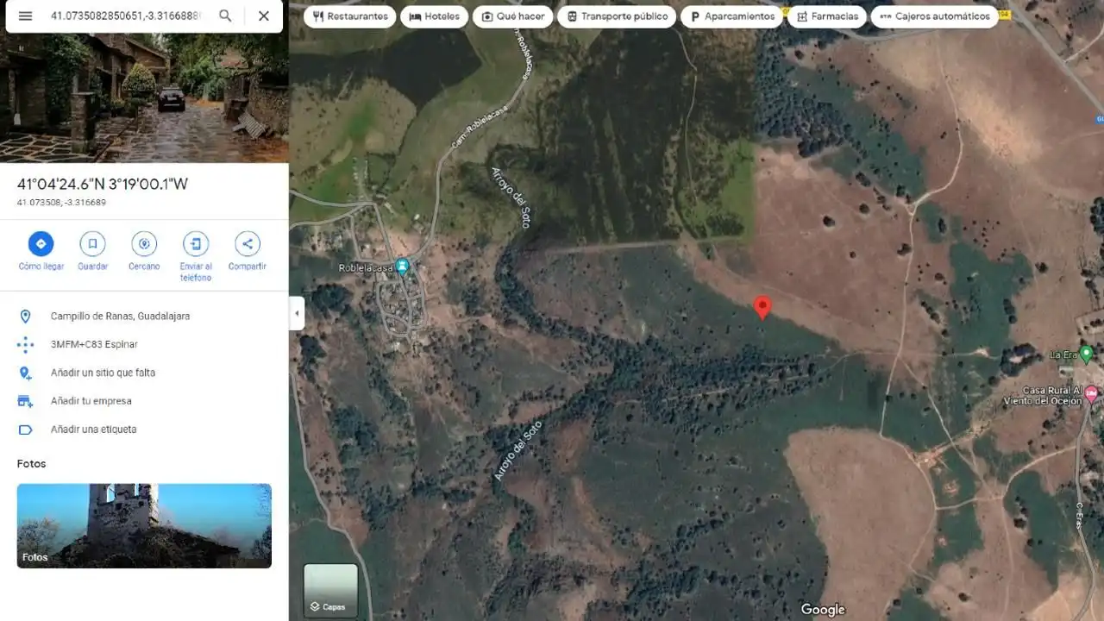
Task: Click the add missing place pin icon
Action: point(25,373)
